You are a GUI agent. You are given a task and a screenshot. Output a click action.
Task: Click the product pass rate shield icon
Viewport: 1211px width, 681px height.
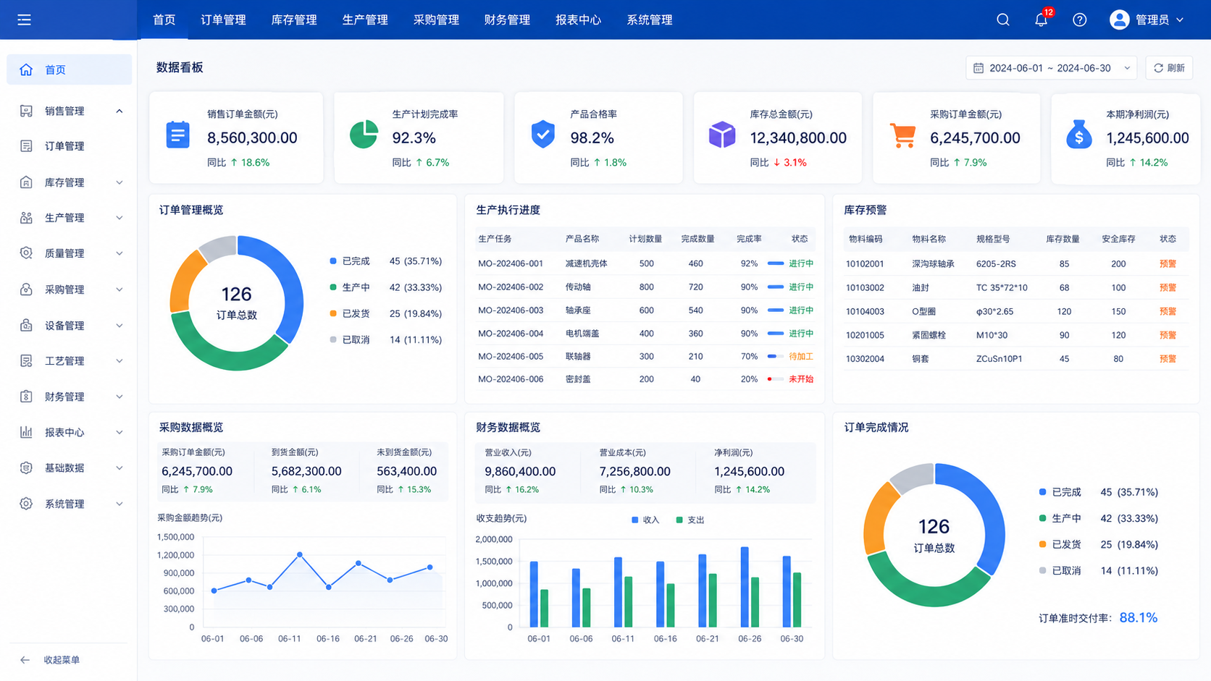543,135
